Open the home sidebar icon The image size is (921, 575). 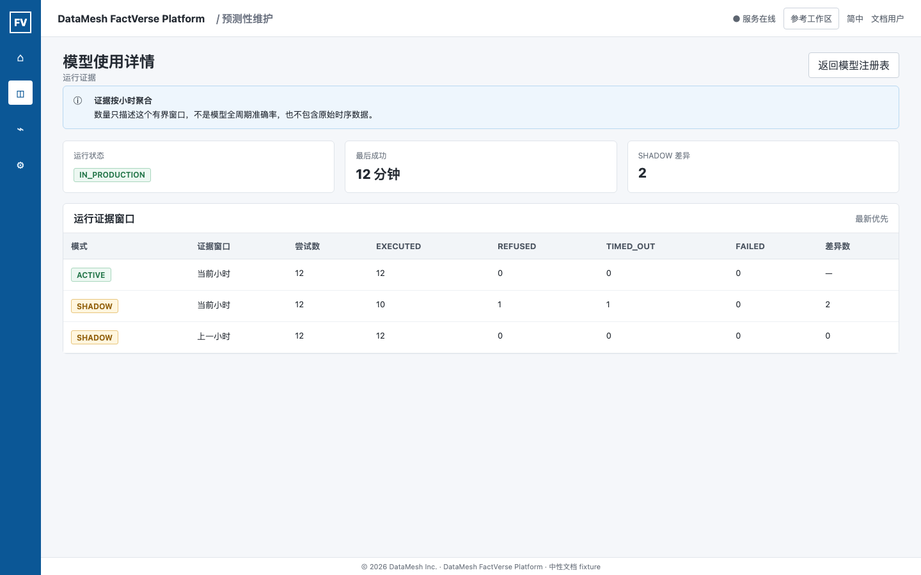pyautogui.click(x=20, y=57)
